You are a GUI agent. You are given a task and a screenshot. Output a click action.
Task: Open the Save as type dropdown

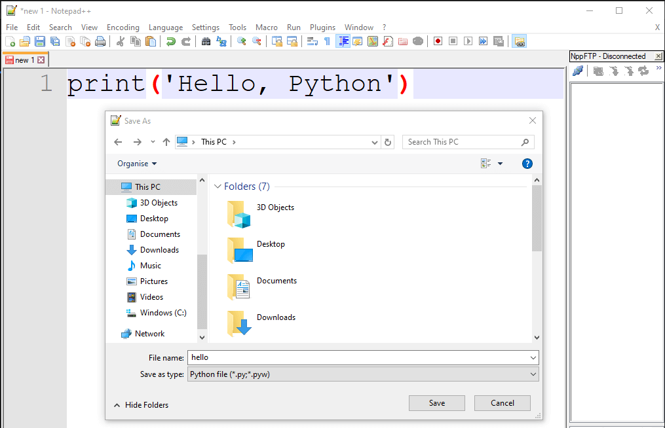(363, 374)
